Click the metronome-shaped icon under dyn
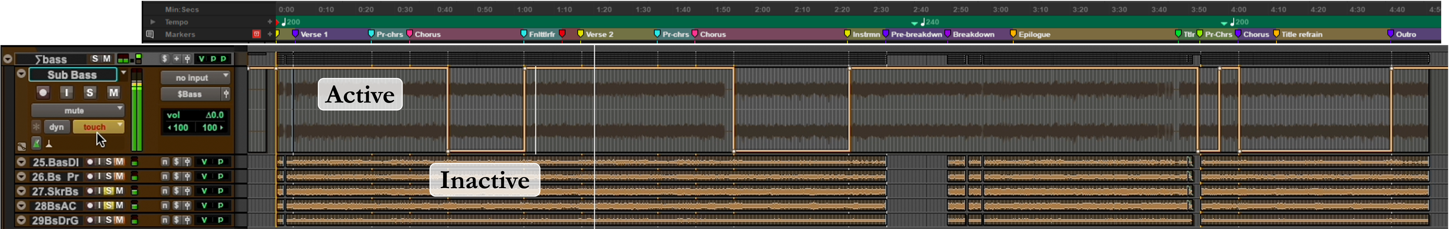 click(49, 144)
